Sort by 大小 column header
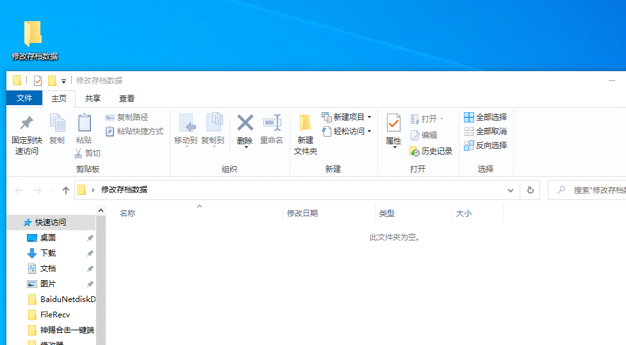 click(463, 214)
